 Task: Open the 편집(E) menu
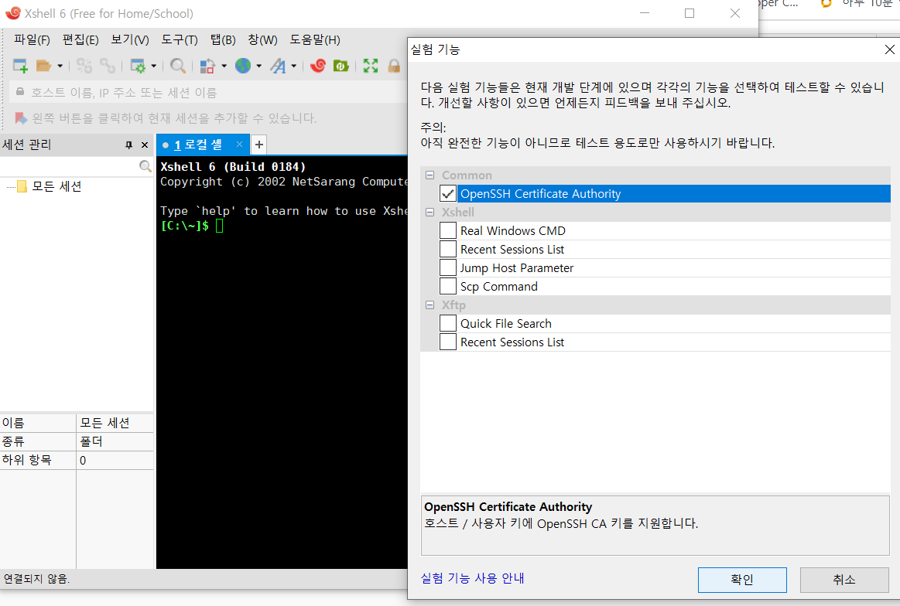[80, 39]
